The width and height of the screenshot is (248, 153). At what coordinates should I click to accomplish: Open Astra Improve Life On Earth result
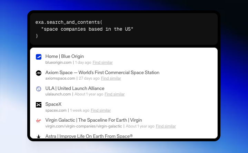(x=89, y=136)
